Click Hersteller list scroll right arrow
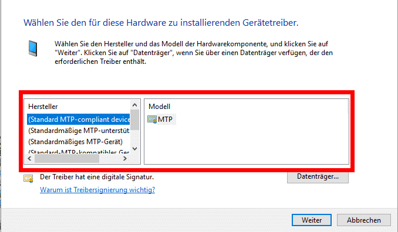This screenshot has height=232, width=398. coord(124,159)
